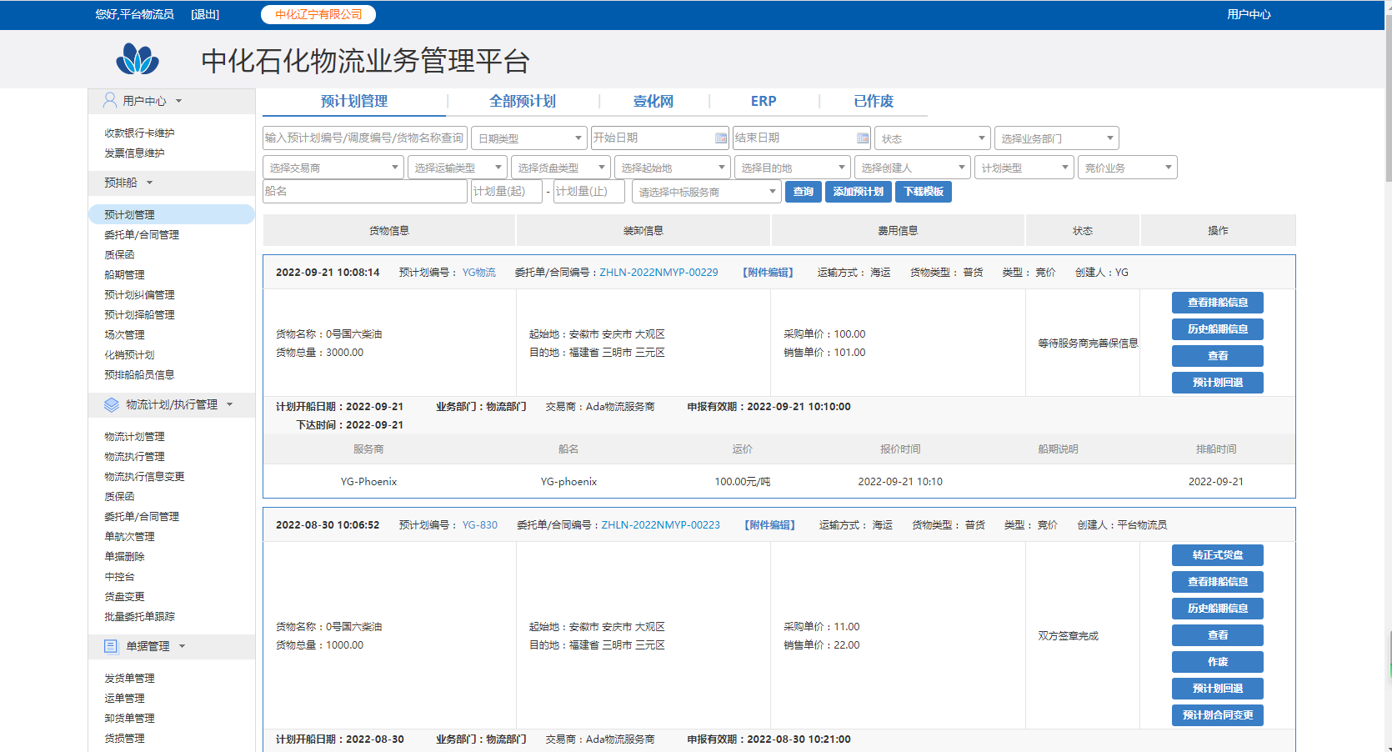Focus the 计划量(止) input field

click(x=589, y=192)
